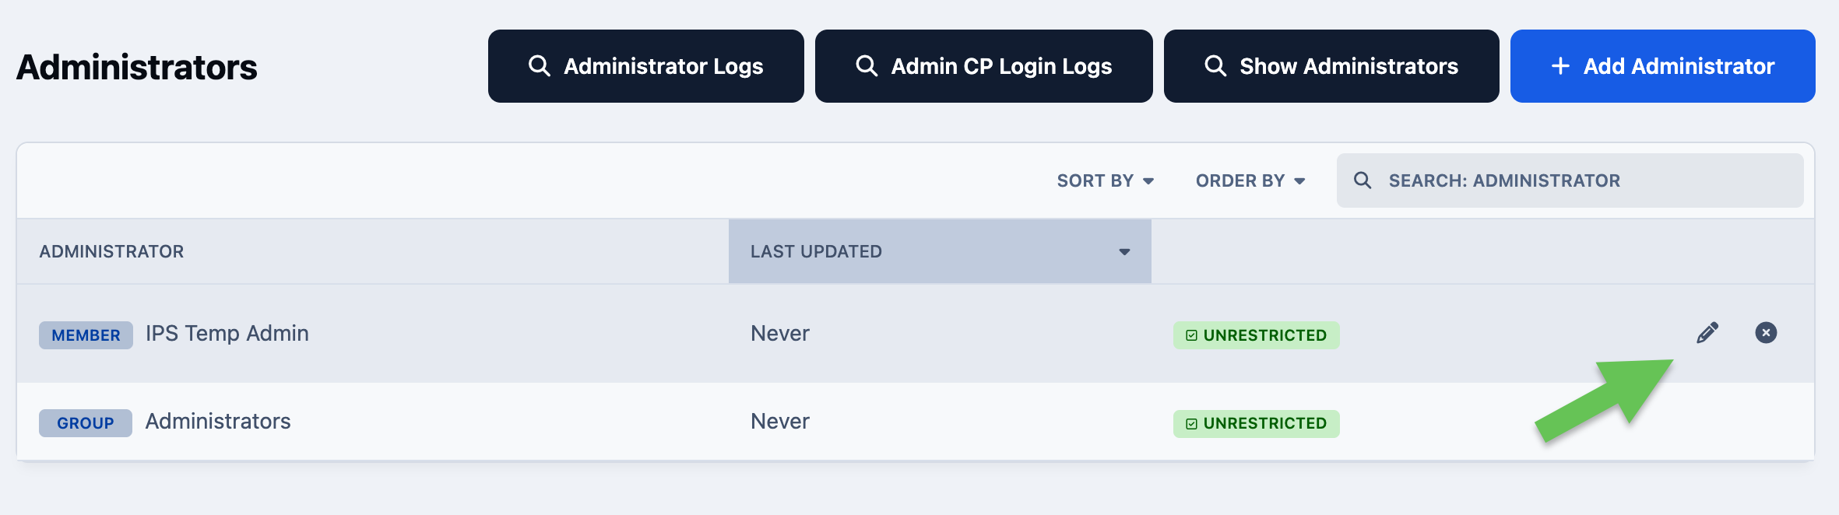Image resolution: width=1839 pixels, height=515 pixels.
Task: Delete IPS Temp Admin using the X icon
Action: (x=1766, y=333)
